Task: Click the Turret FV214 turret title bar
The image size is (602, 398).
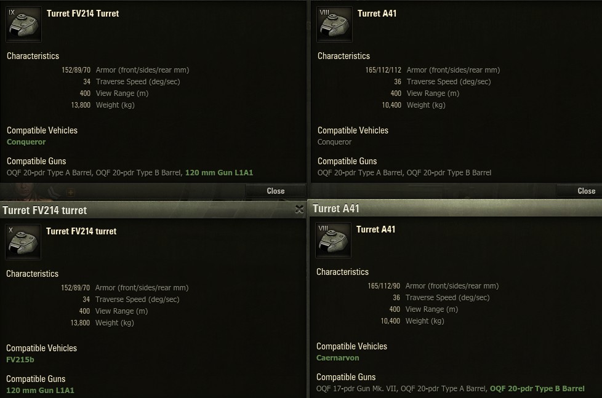Action: point(123,210)
